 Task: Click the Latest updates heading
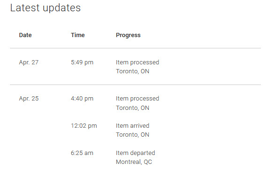coord(45,8)
